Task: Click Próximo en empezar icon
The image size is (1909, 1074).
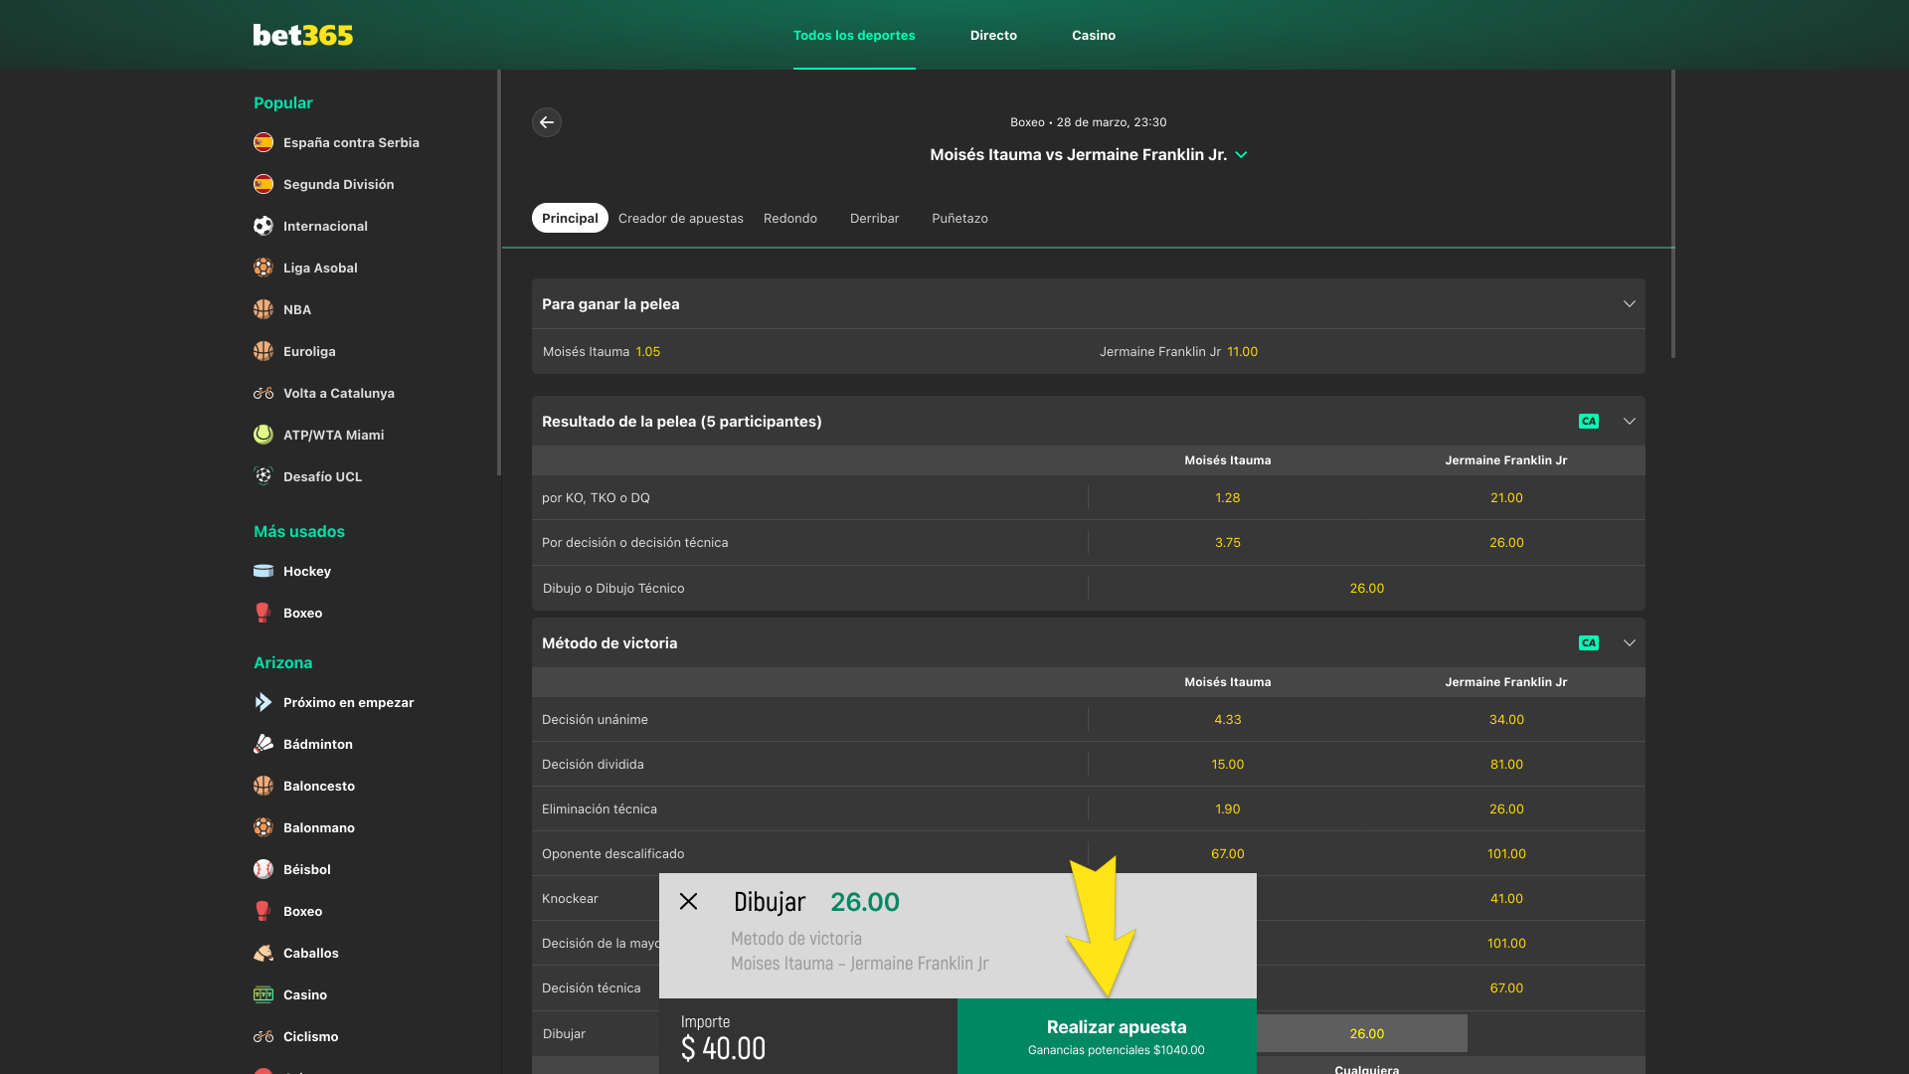Action: (263, 702)
